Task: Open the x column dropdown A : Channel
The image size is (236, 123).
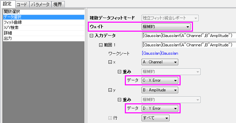Action: click(x=160, y=62)
